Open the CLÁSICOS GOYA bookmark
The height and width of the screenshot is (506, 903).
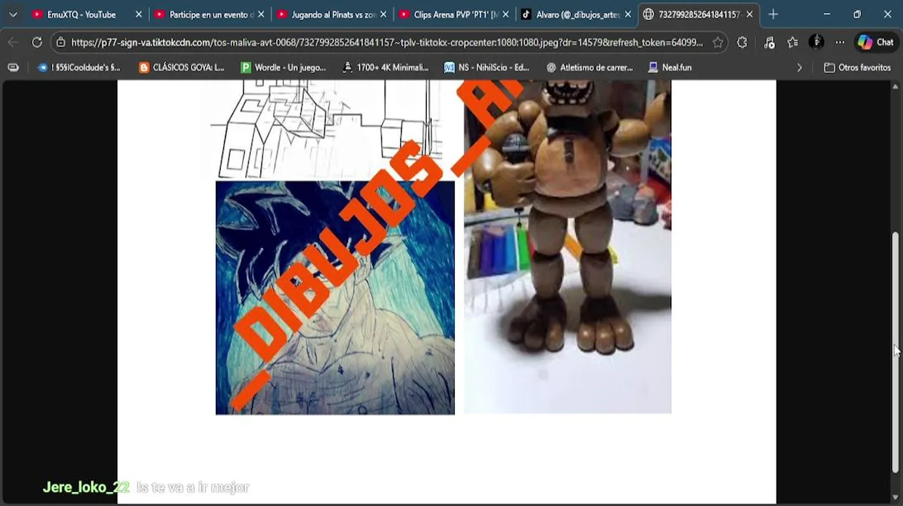(181, 67)
